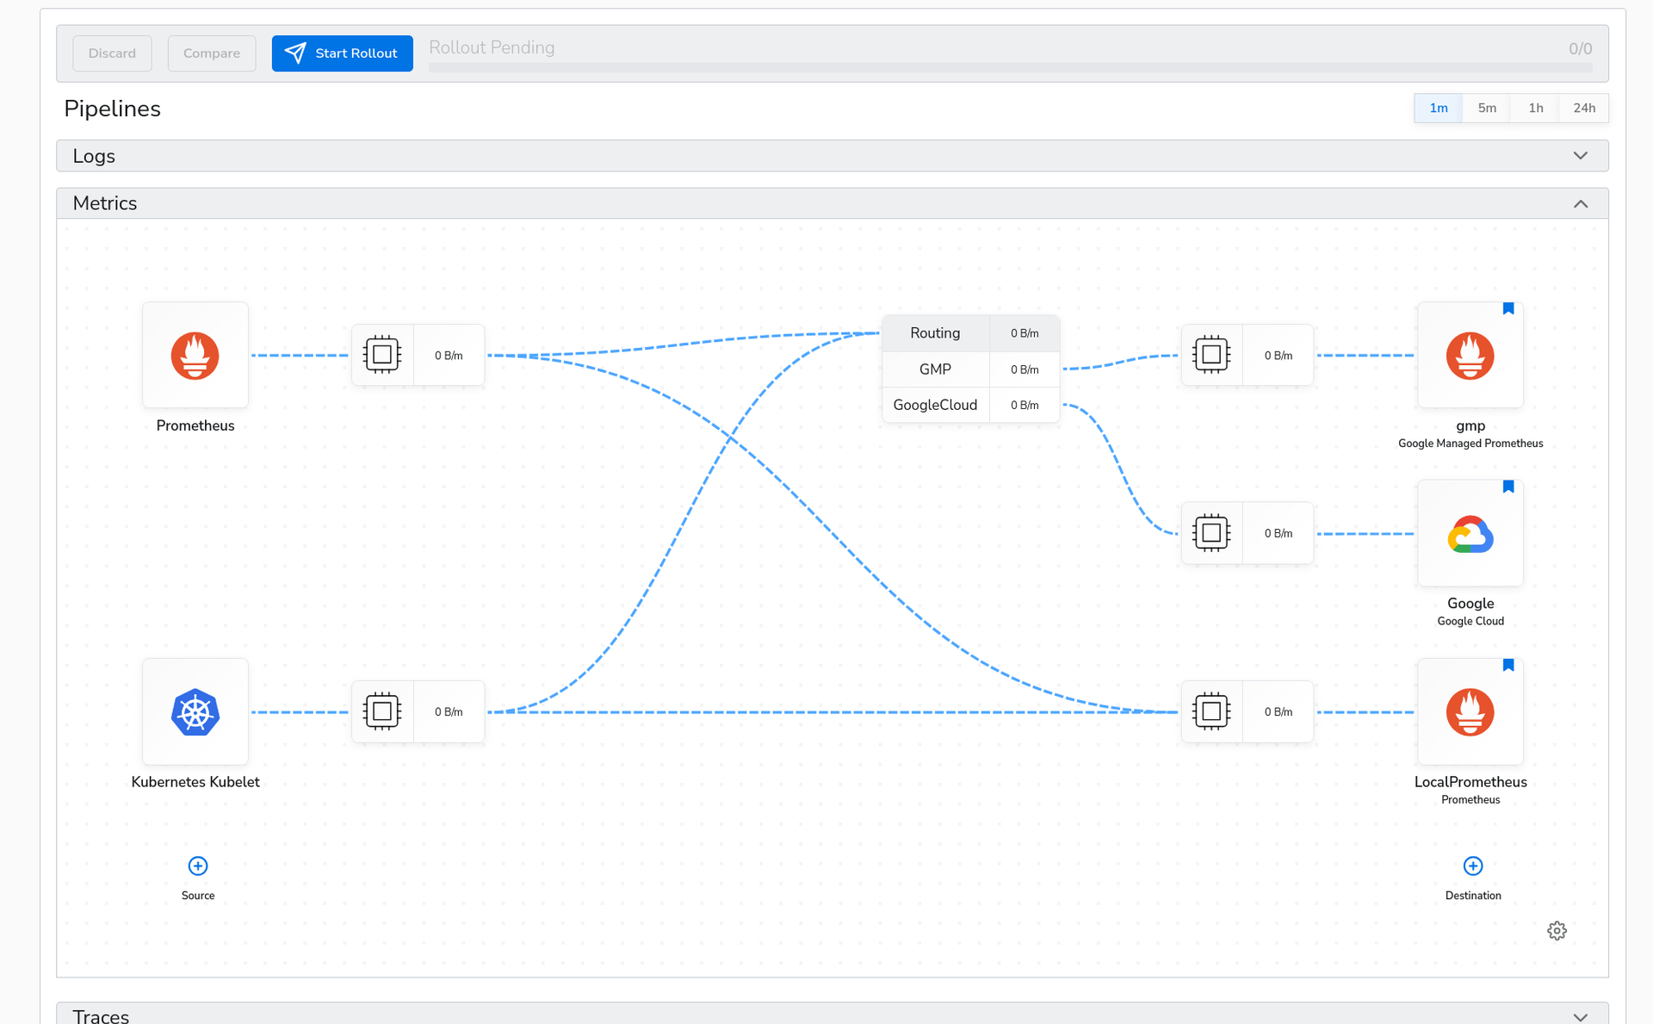
Task: Open the topology settings gear
Action: (1557, 931)
